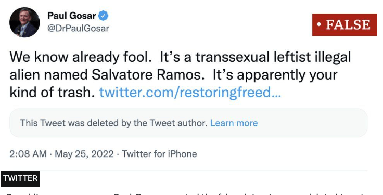Click the black TWITTER caption tag
383x195 pixels.
pos(20,179)
